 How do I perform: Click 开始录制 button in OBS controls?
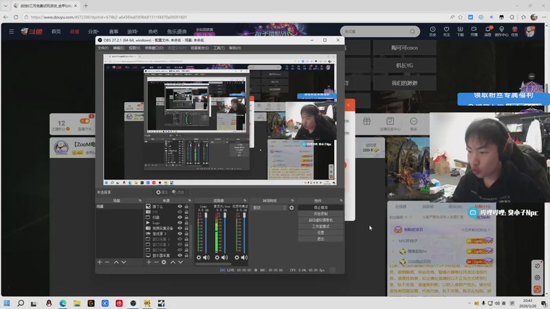tap(320, 214)
